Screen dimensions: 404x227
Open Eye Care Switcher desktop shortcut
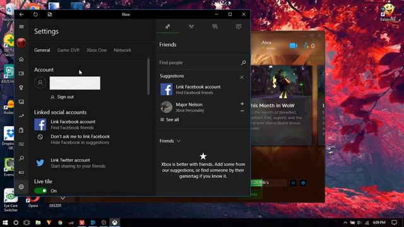pyautogui.click(x=11, y=200)
